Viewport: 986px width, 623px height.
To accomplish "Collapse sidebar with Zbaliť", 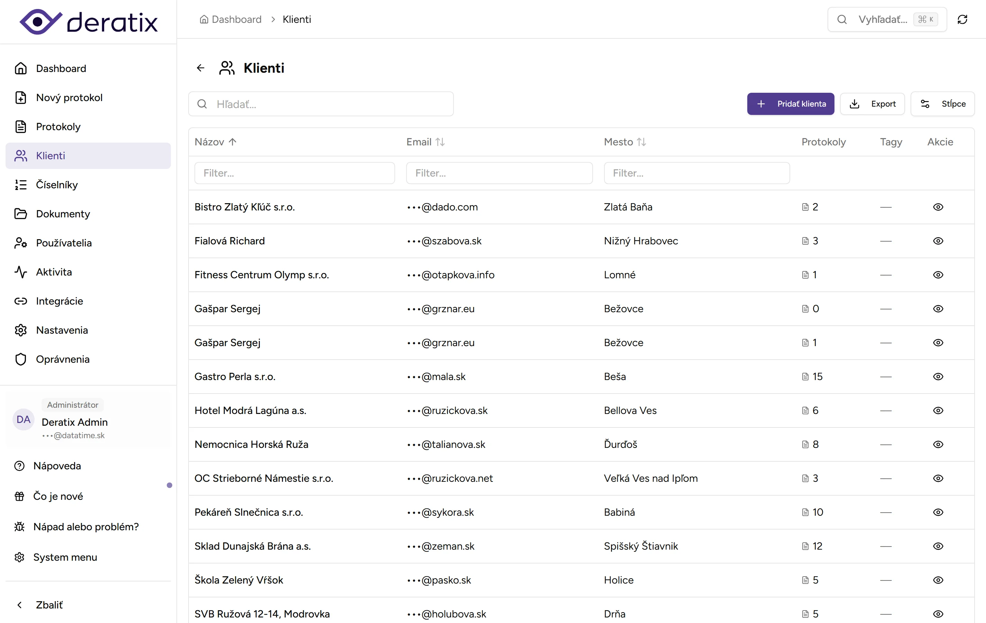I will (x=49, y=605).
